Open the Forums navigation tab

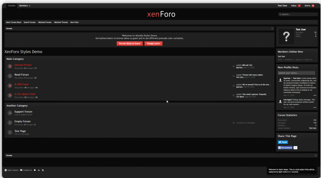click(x=12, y=6)
